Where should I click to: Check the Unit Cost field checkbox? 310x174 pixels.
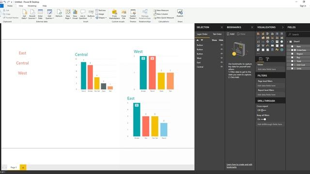click(x=292, y=65)
